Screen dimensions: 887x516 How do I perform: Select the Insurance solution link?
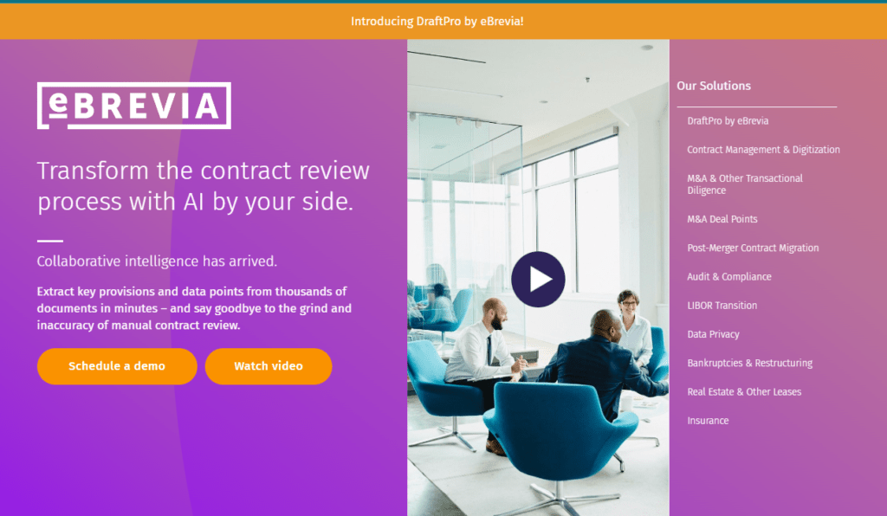(708, 421)
